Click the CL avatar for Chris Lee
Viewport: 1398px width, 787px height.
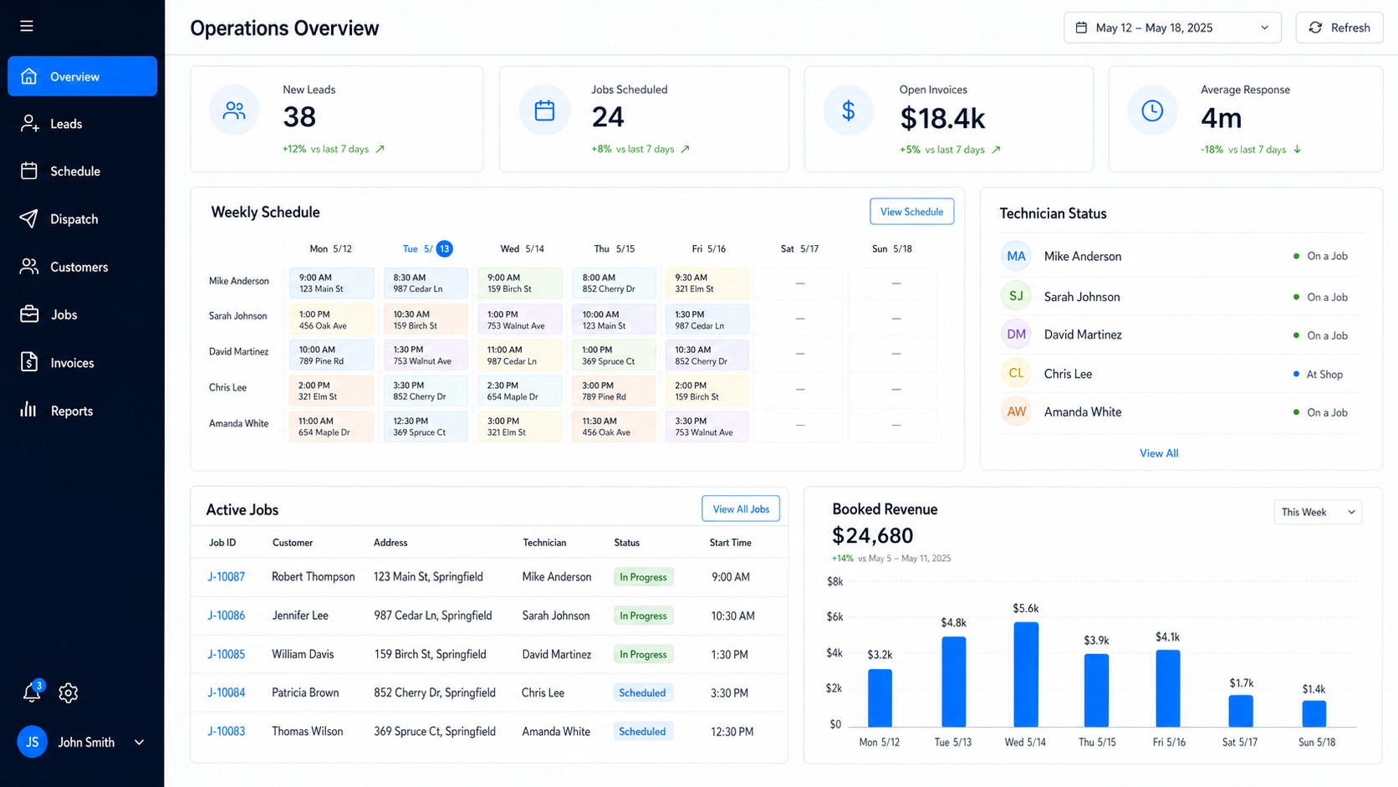(1016, 373)
